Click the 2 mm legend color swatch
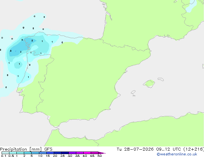 [28, 153]
